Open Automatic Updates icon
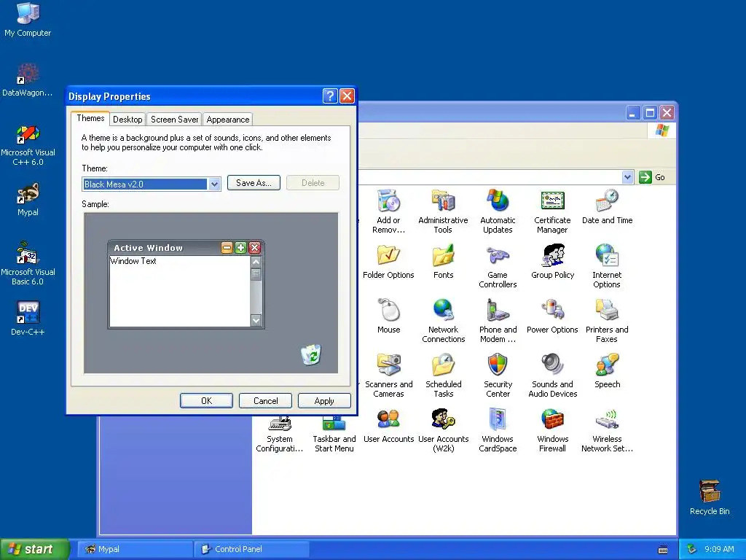746x560 pixels. point(498,211)
